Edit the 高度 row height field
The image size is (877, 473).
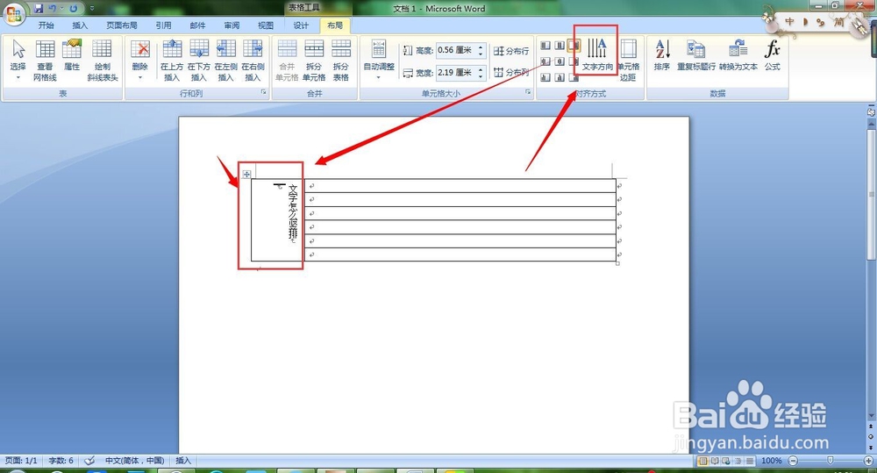[x=455, y=50]
